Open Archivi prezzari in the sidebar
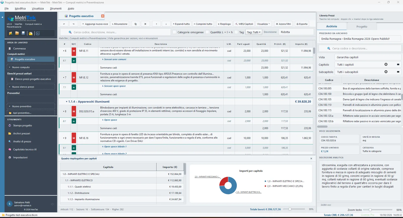403x218 pixels. click(x=22, y=134)
